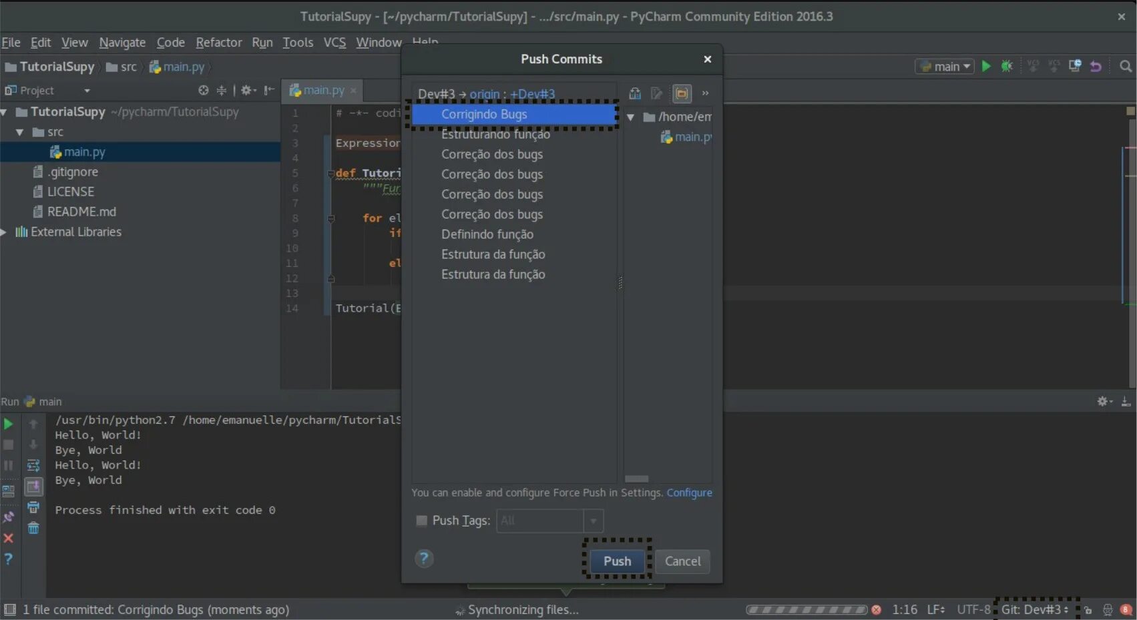Click the Scroll from Source target icon
The height and width of the screenshot is (620, 1137).
point(204,90)
